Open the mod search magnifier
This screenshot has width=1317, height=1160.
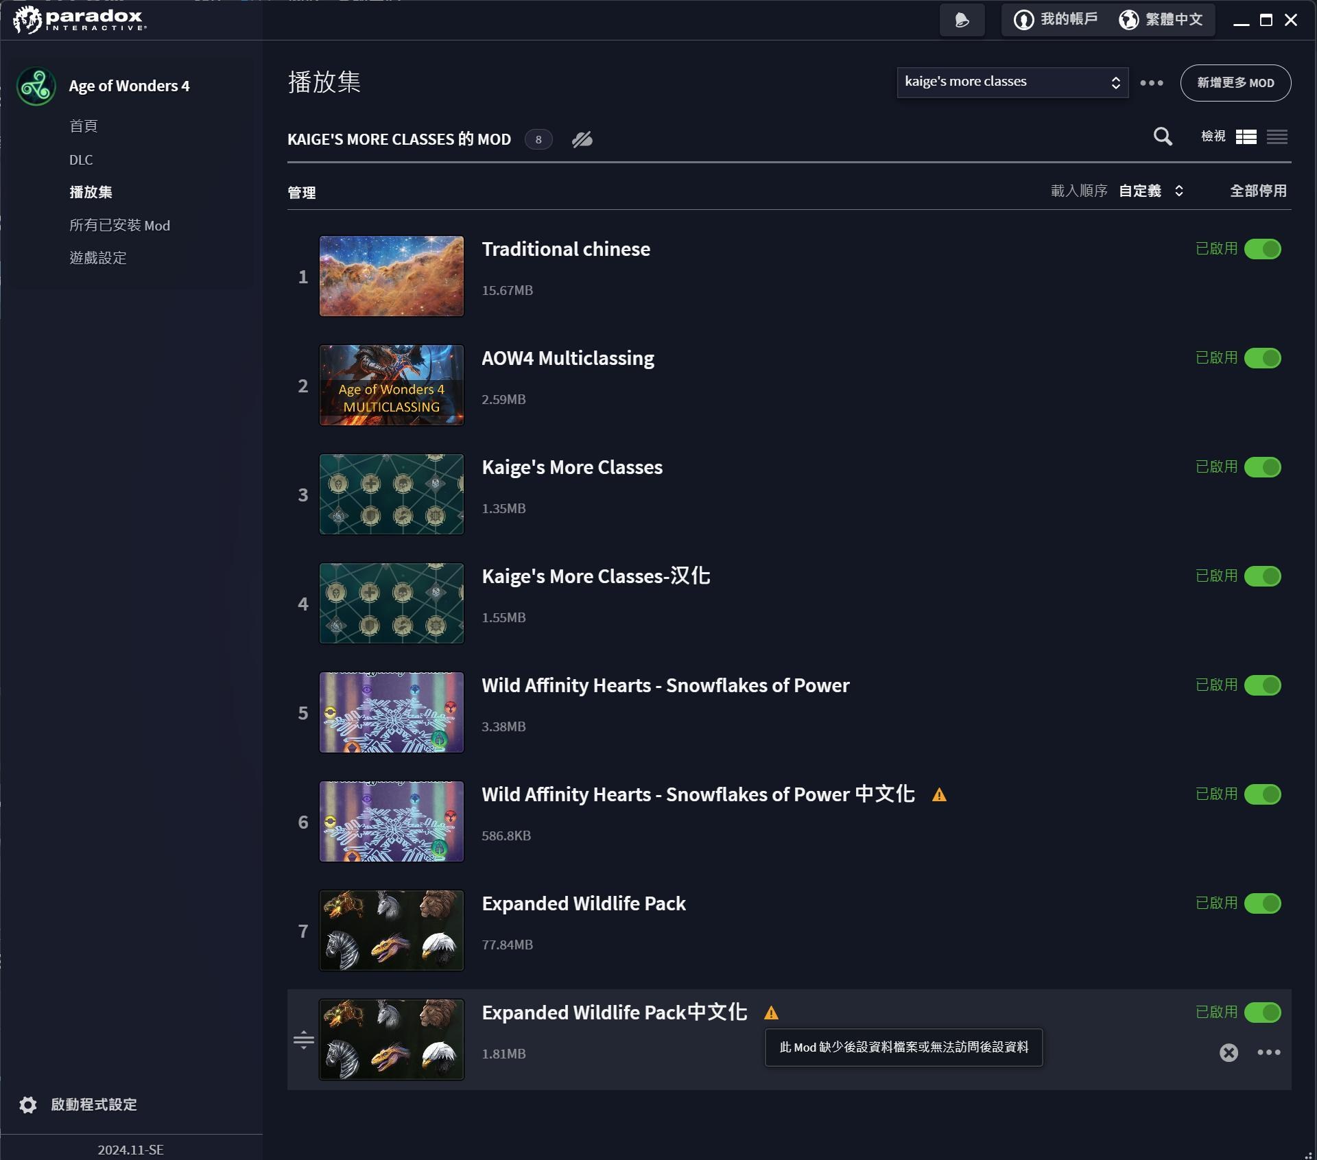pyautogui.click(x=1163, y=137)
